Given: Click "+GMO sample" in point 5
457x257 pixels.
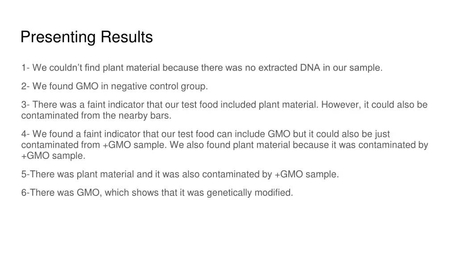Looking at the screenshot, I should point(306,174).
